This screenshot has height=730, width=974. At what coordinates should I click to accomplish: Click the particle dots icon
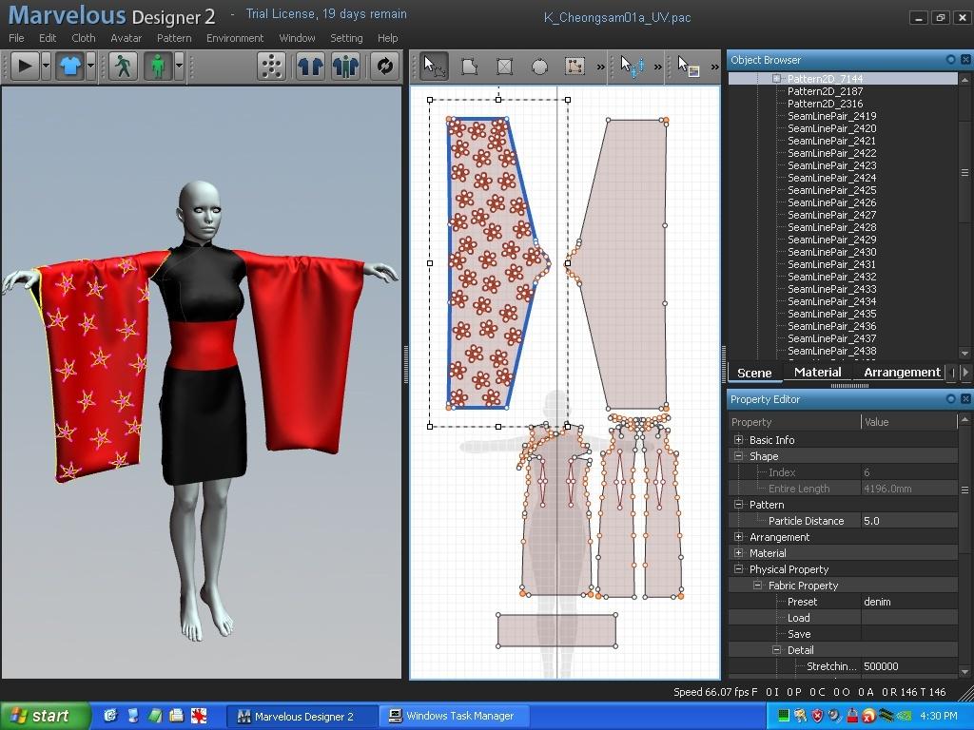pyautogui.click(x=271, y=66)
